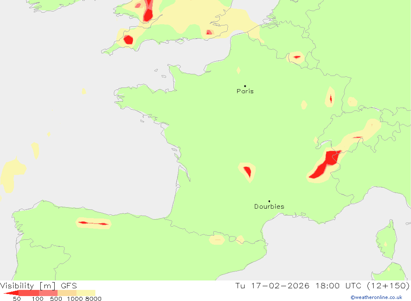Click the 100–500 m pink legend swatch
Image resolution: width=411 pixels, height=301 pixels.
pos(48,293)
